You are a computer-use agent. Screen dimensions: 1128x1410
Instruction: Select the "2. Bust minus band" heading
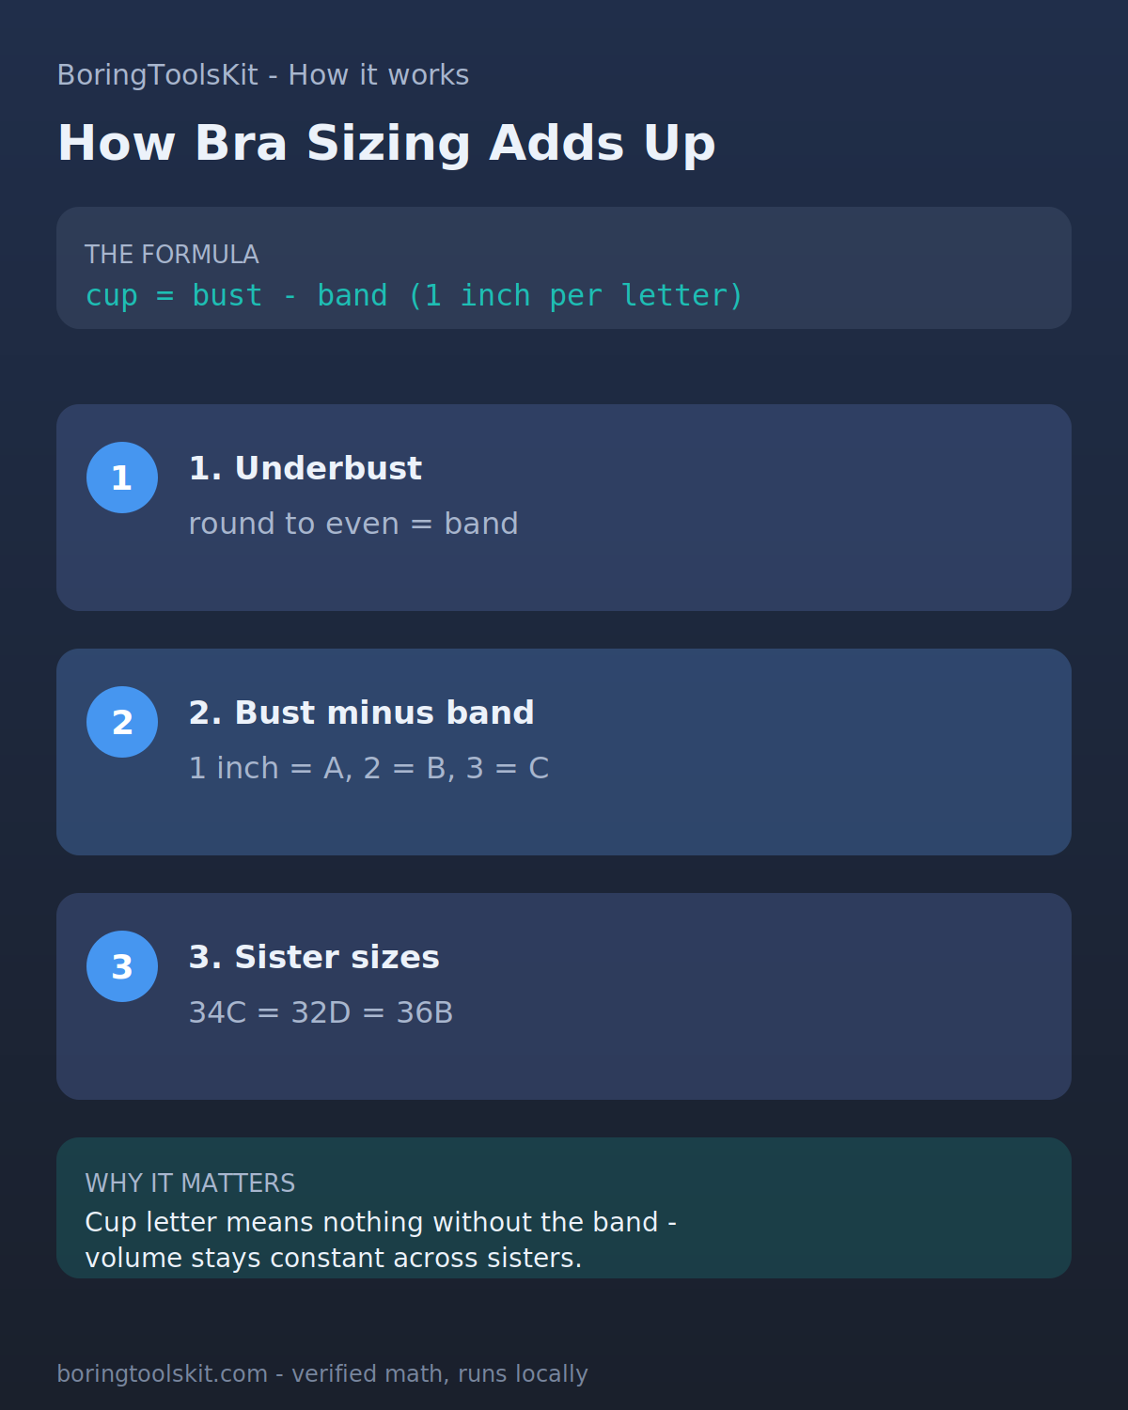click(x=362, y=713)
